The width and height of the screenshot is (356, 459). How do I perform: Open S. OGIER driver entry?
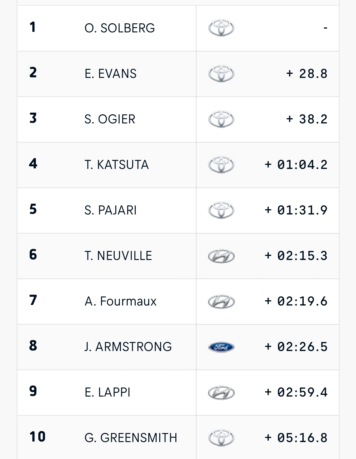(110, 119)
